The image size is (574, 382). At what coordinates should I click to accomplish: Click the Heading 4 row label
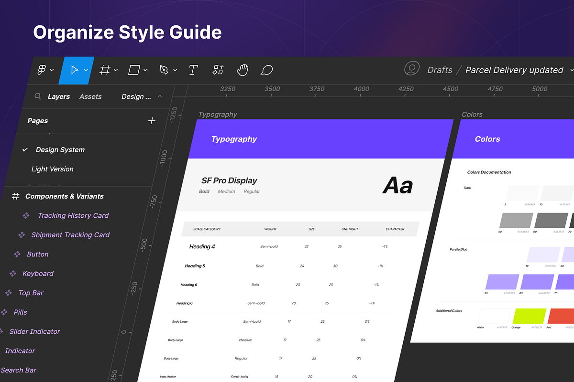202,247
